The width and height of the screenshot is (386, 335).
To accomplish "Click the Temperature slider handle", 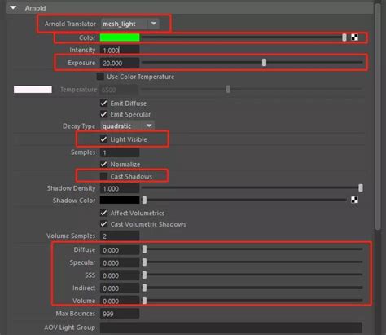I will pos(228,89).
